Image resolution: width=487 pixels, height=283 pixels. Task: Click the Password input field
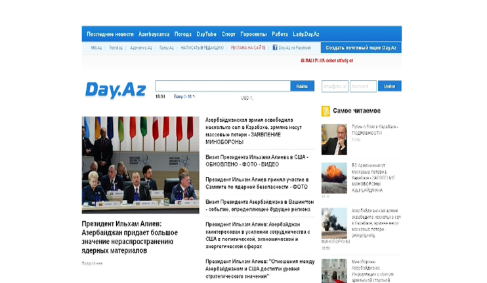point(363,86)
